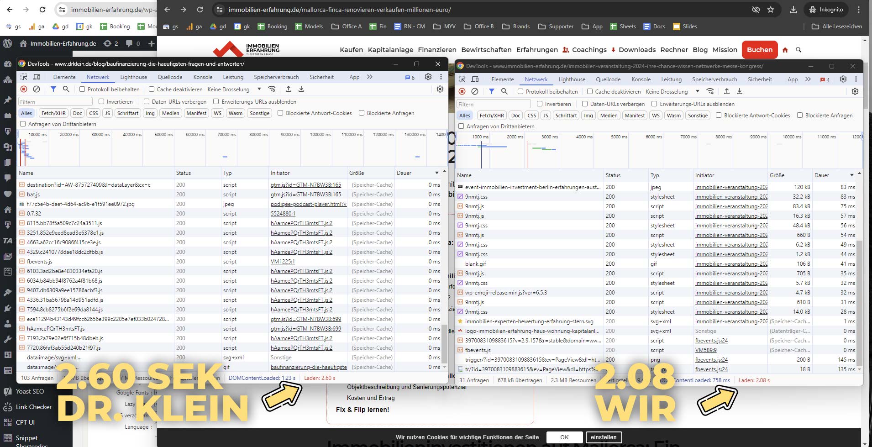Click Filter input in immobilien-erfahrung DevTools

point(494,104)
